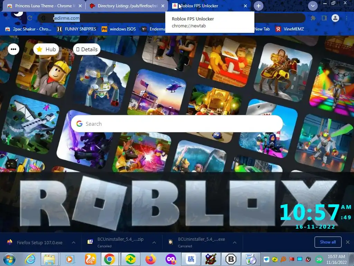The width and height of the screenshot is (354, 266).
Task: Click the Google Search box
Action: pyautogui.click(x=177, y=124)
